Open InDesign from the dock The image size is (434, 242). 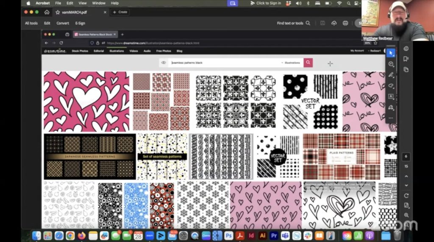pos(251,236)
